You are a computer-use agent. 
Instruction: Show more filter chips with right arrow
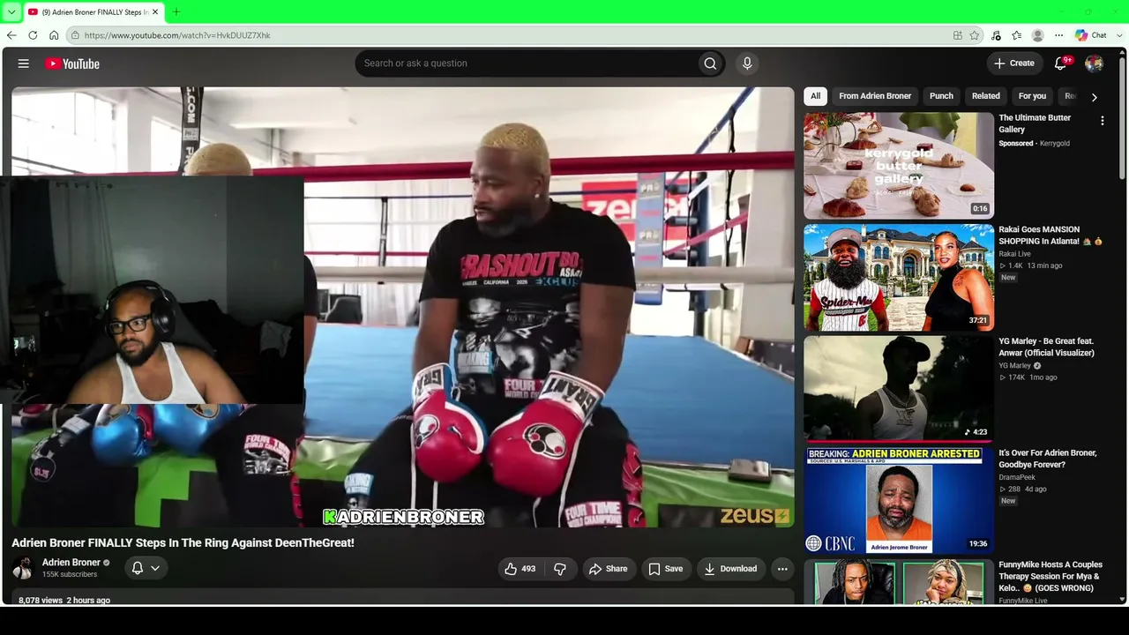(1094, 97)
